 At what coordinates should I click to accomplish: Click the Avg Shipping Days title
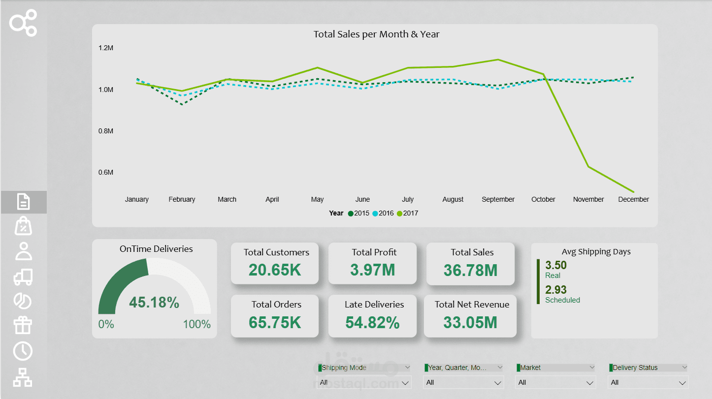point(596,251)
